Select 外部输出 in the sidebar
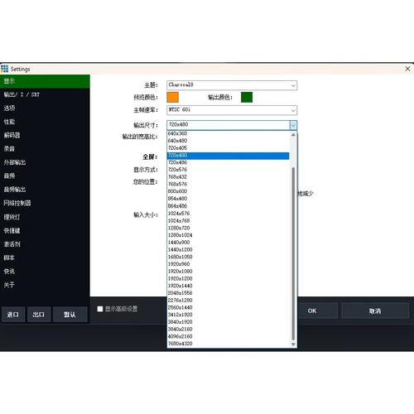The image size is (414, 414). click(x=45, y=162)
